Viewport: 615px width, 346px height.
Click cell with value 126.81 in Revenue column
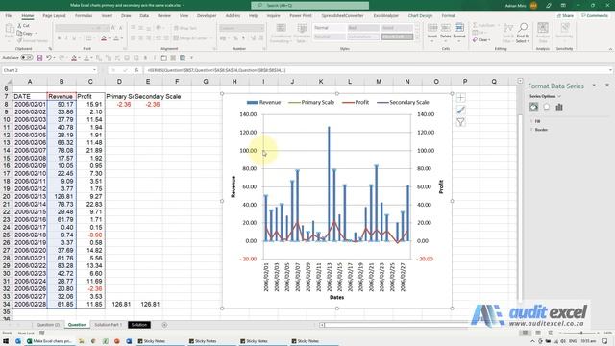coord(61,196)
